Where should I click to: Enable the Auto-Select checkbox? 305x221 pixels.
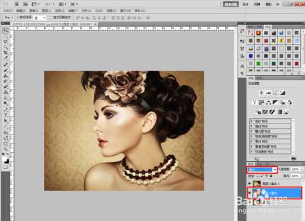18,18
